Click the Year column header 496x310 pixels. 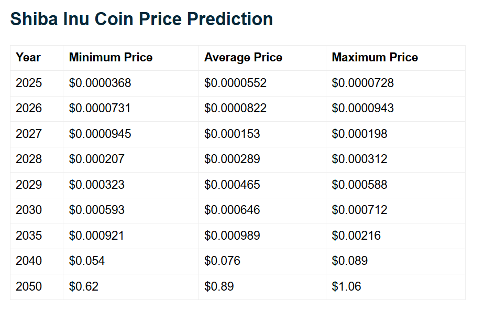click(x=28, y=58)
